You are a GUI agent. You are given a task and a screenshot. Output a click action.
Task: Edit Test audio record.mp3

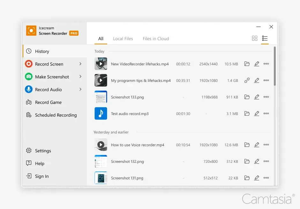tap(257, 113)
